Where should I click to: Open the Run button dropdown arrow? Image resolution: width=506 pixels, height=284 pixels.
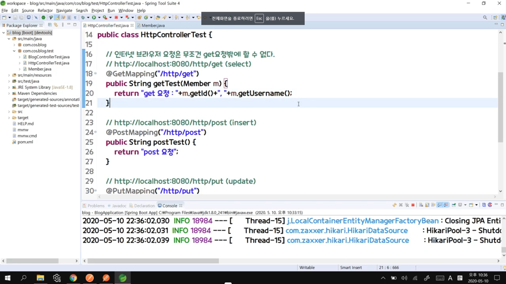click(x=99, y=18)
